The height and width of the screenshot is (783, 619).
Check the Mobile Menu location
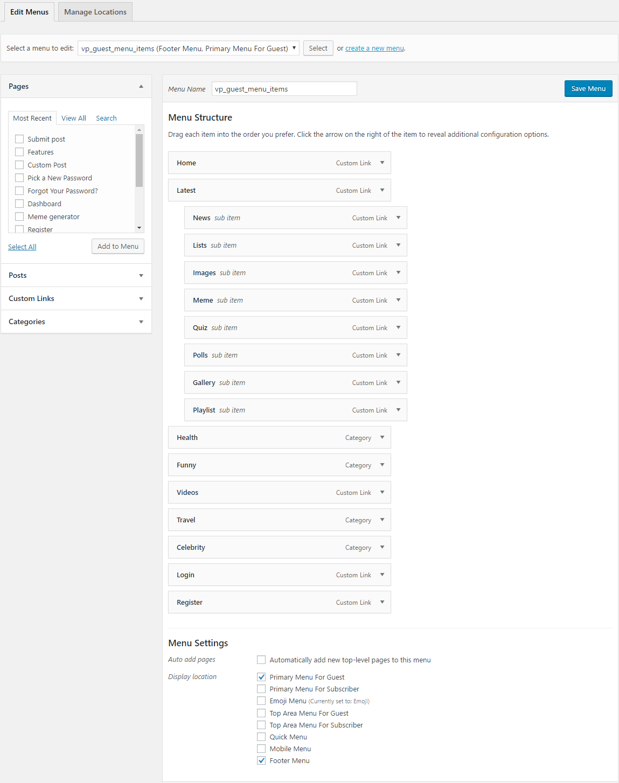[261, 749]
